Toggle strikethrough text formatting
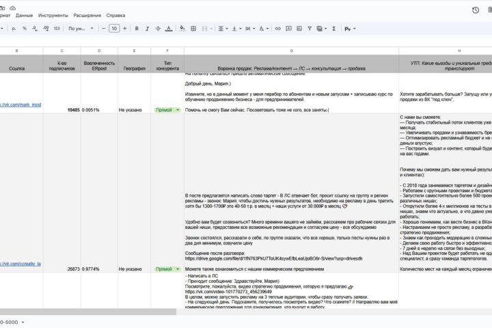 158,29
